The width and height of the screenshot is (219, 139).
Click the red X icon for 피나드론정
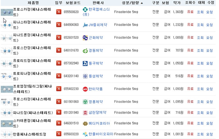tap(59, 38)
